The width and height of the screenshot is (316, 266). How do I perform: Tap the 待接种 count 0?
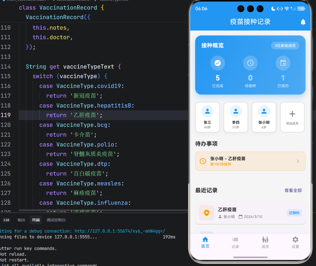tap(250, 78)
